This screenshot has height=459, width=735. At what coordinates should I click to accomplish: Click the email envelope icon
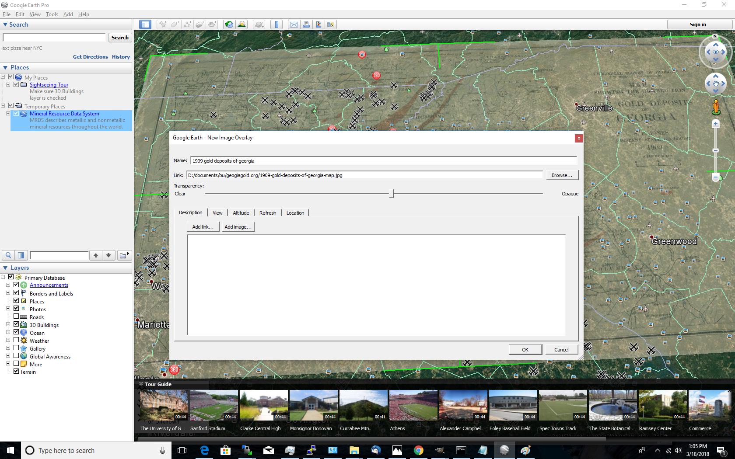[x=294, y=24]
